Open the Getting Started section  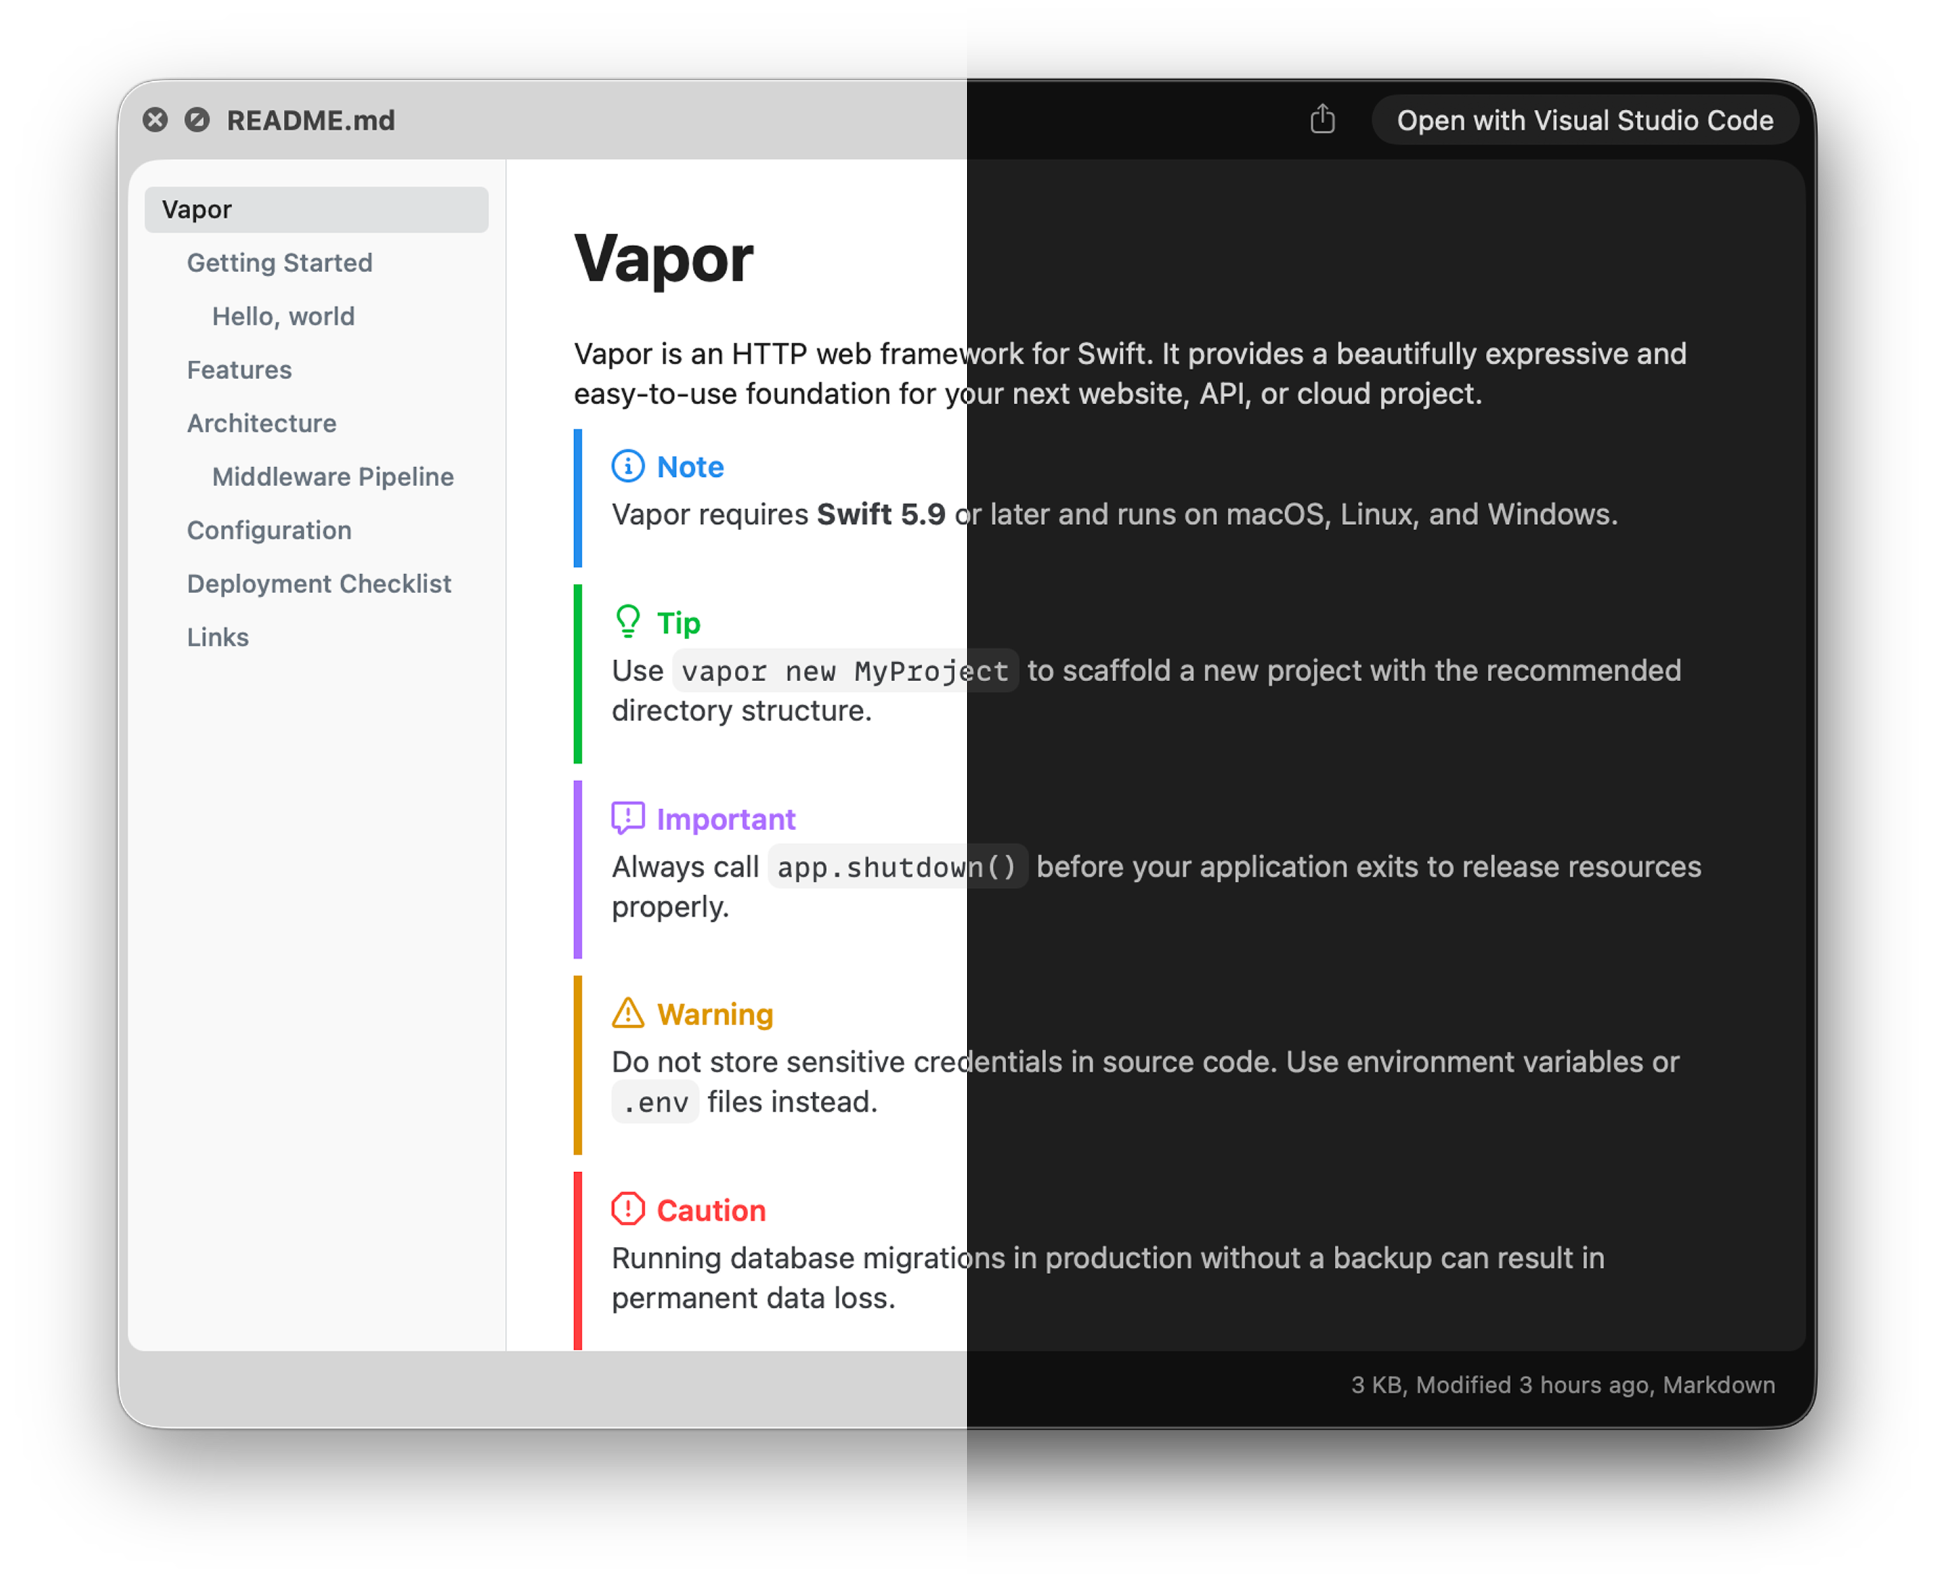click(279, 263)
